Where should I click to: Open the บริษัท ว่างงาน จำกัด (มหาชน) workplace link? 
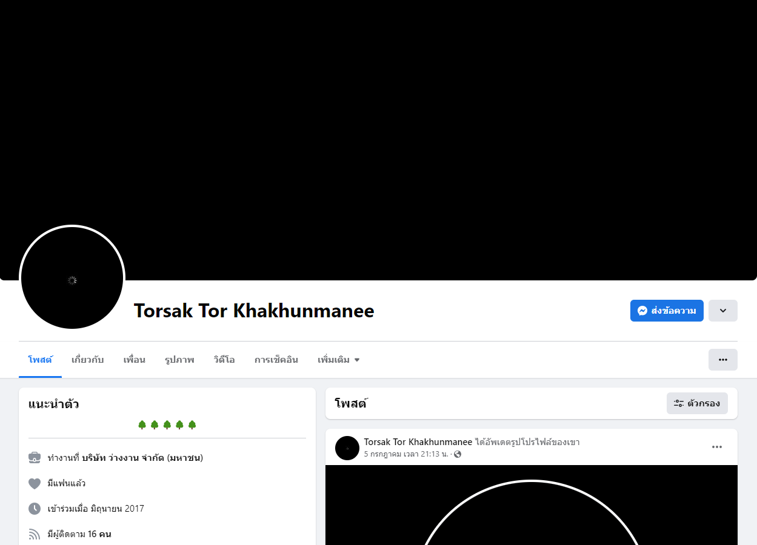click(142, 458)
